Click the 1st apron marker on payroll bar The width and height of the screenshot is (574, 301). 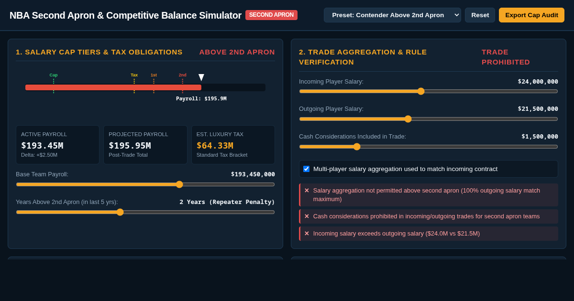pos(154,83)
